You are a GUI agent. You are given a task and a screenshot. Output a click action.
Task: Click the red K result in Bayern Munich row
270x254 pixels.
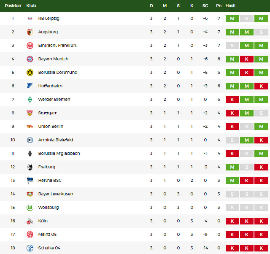[246, 59]
